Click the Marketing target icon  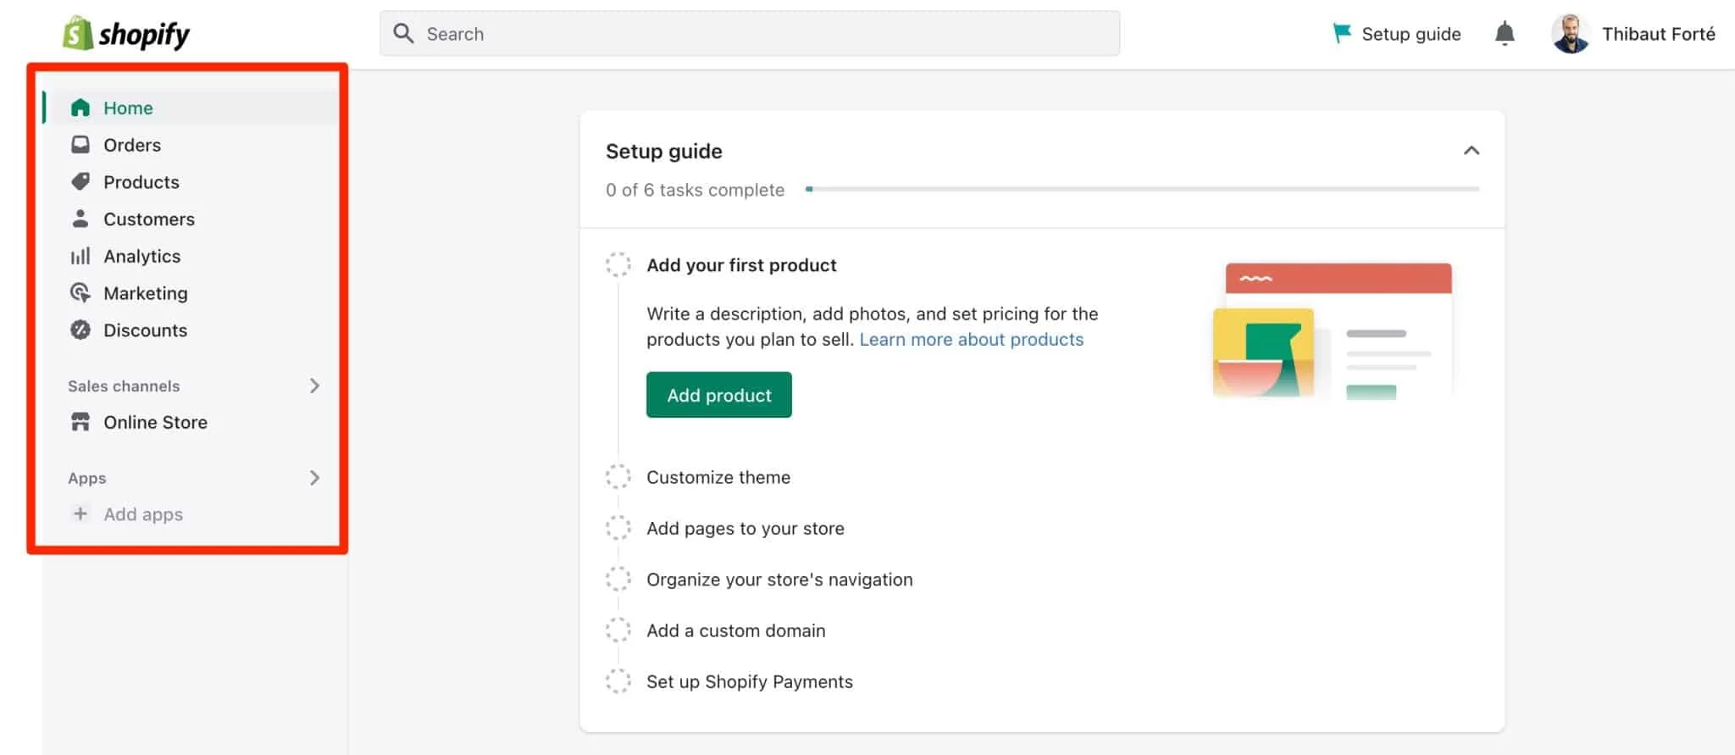(80, 293)
